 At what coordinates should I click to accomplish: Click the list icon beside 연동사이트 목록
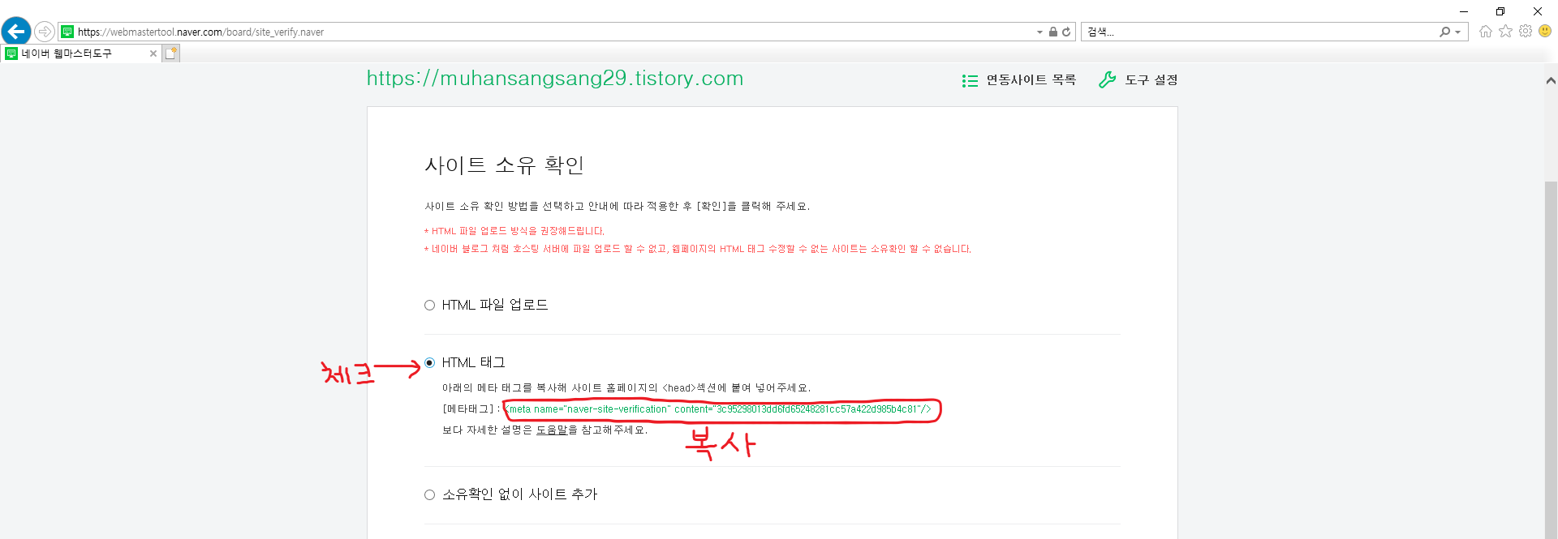(970, 80)
